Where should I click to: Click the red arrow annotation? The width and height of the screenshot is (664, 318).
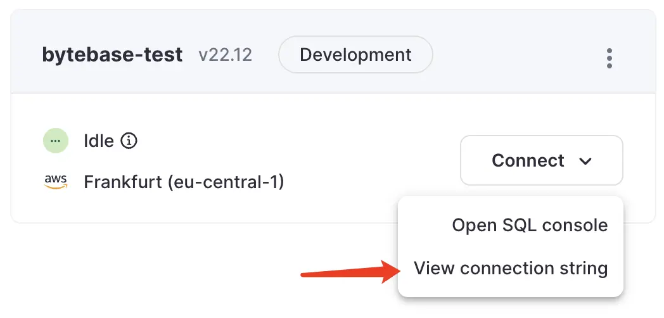349,271
